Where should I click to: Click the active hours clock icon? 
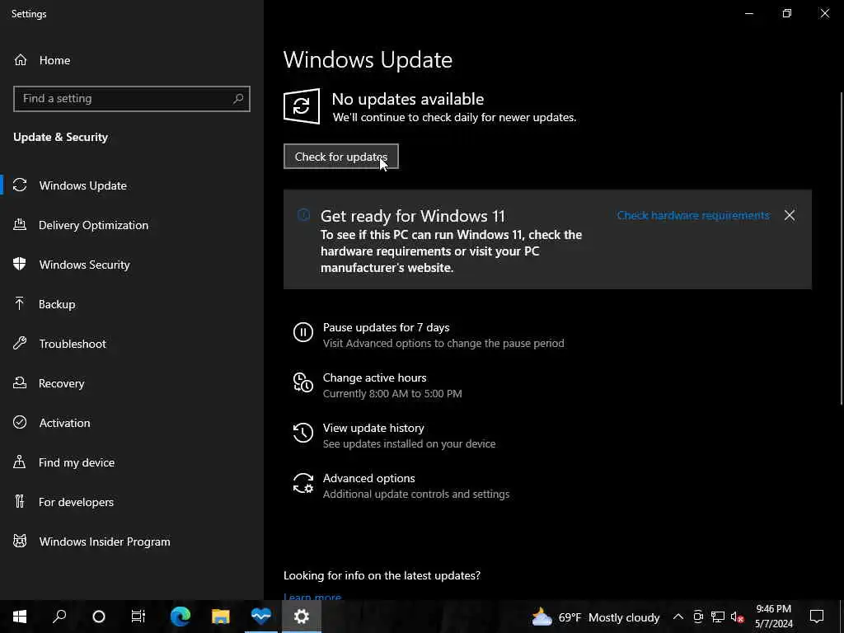pyautogui.click(x=303, y=382)
